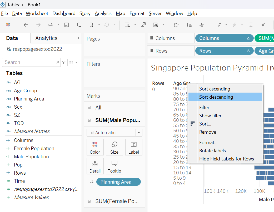Select Hide Field Labels for Rows
This screenshot has height=212, width=274.
pyautogui.click(x=226, y=159)
